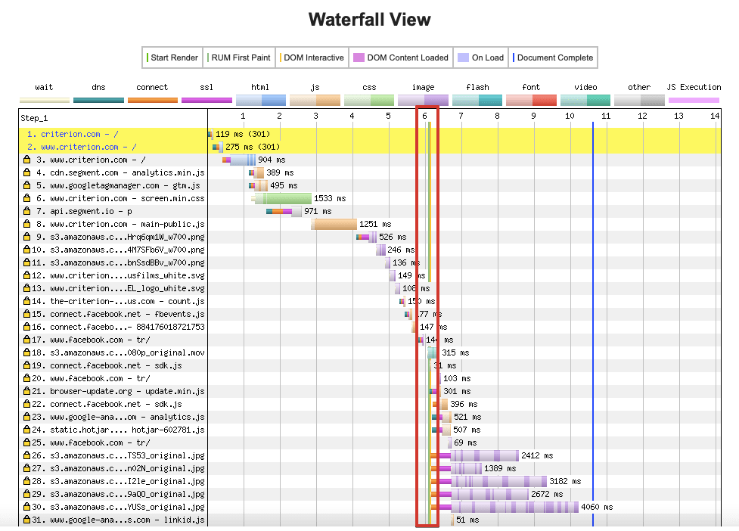Click the 971 ms bar for api.segment.io
This screenshot has width=739, height=531.
coord(284,211)
